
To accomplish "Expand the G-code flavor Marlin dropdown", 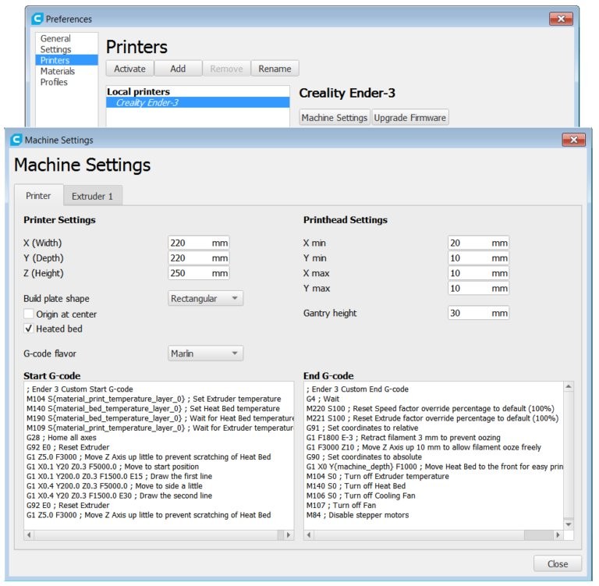I will 206,353.
